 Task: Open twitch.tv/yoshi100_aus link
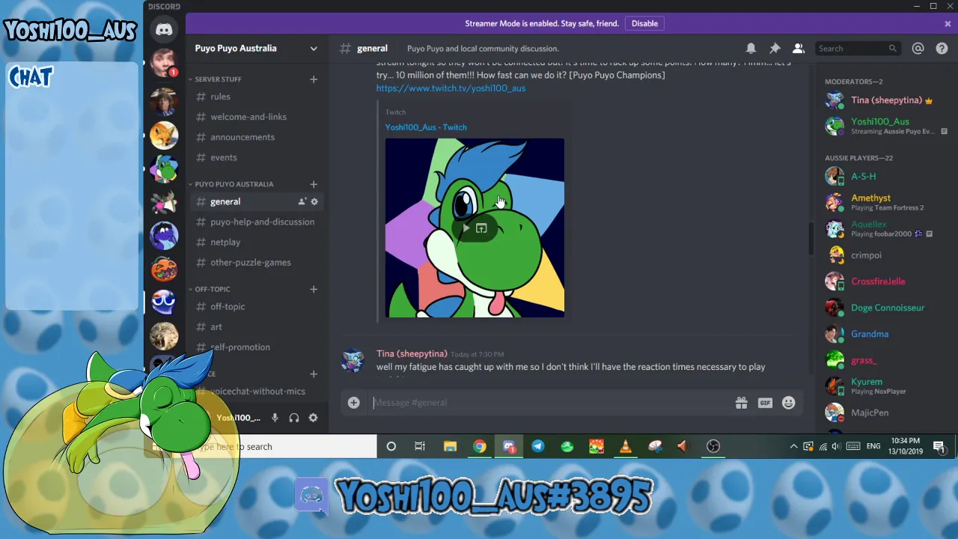[x=451, y=88]
